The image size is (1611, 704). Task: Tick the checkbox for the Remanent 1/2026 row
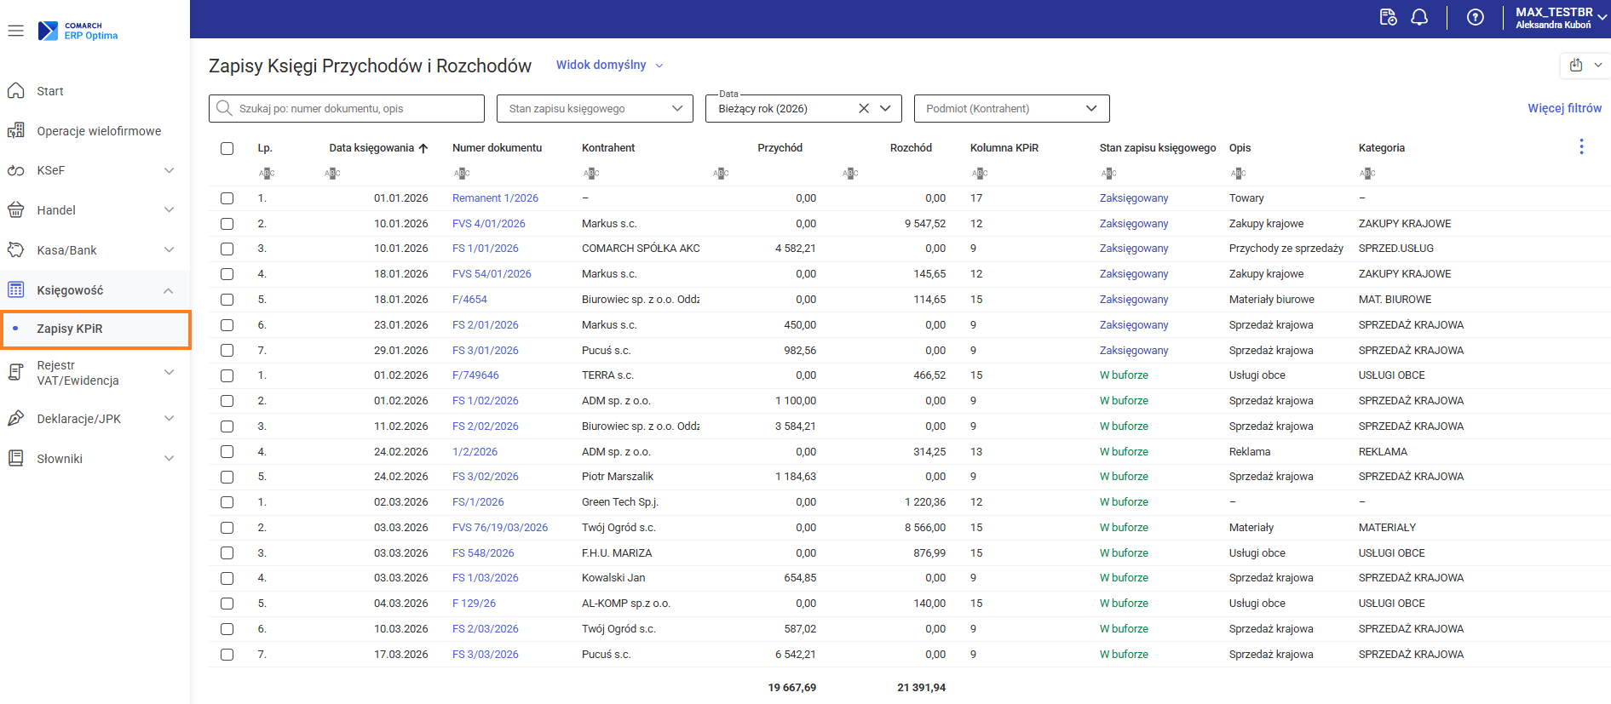click(227, 198)
